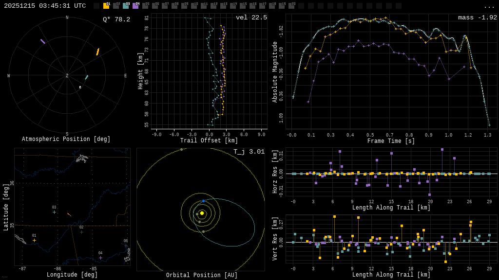Click the yellow Sun in orbital plot
499x280 pixels.
202,213
